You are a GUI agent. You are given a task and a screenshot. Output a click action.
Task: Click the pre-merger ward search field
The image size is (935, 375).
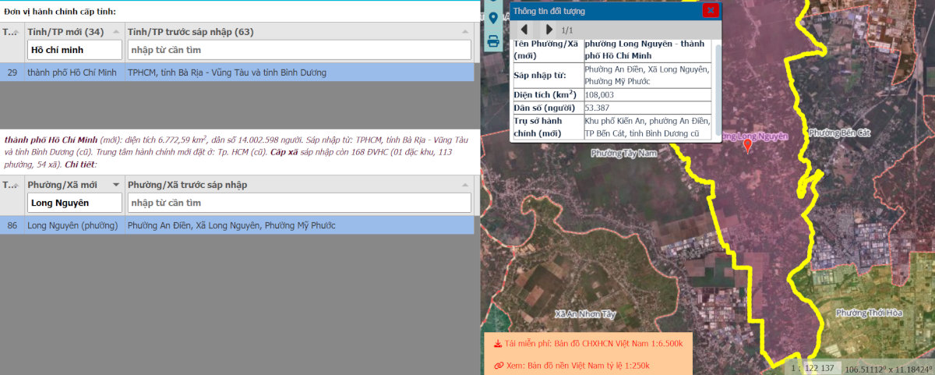click(299, 203)
